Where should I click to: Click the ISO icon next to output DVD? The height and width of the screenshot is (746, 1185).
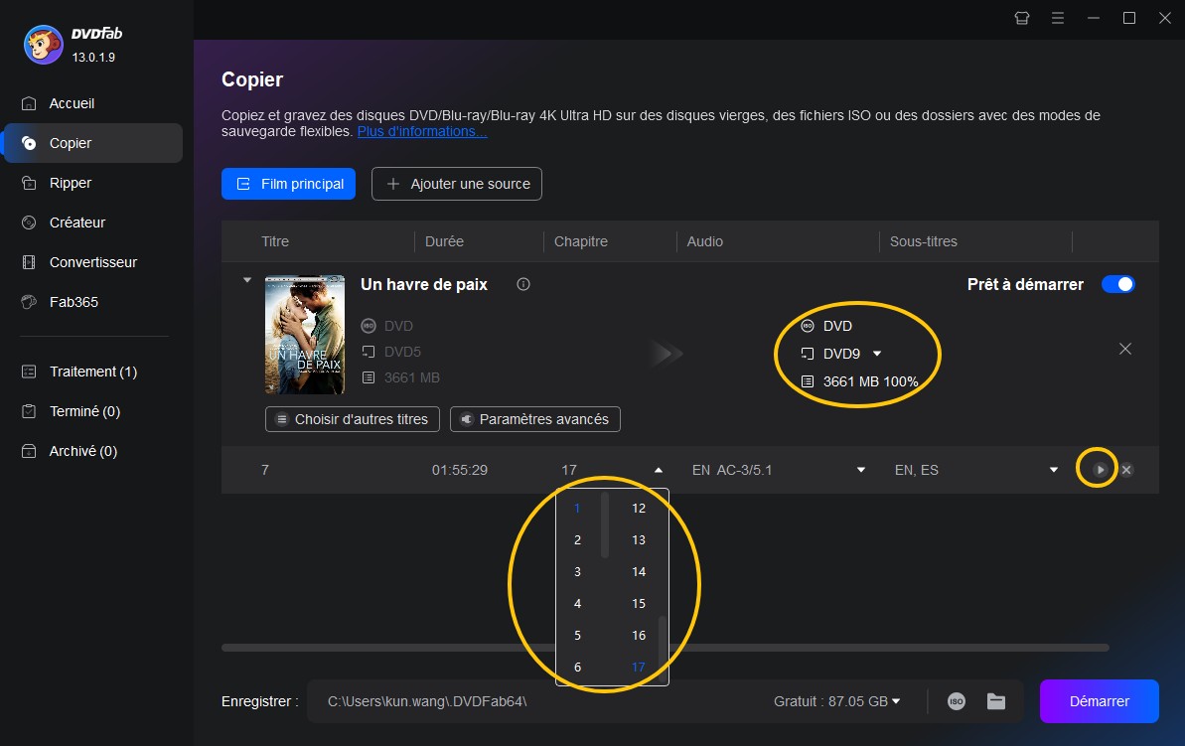click(x=808, y=326)
